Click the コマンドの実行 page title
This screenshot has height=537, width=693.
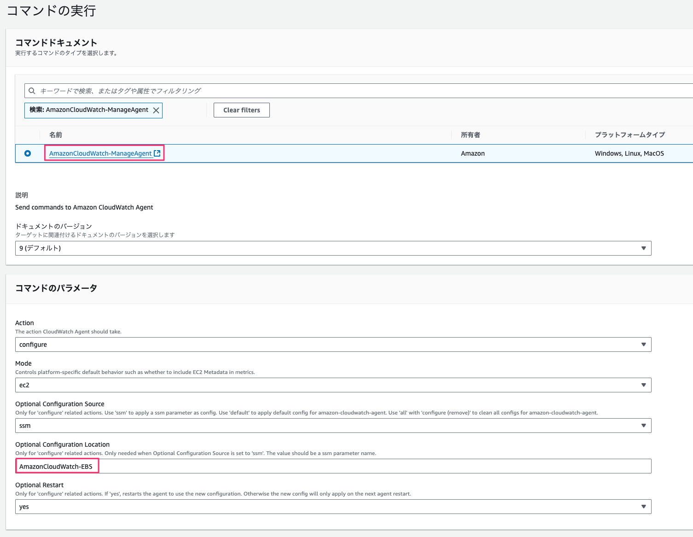tap(51, 11)
